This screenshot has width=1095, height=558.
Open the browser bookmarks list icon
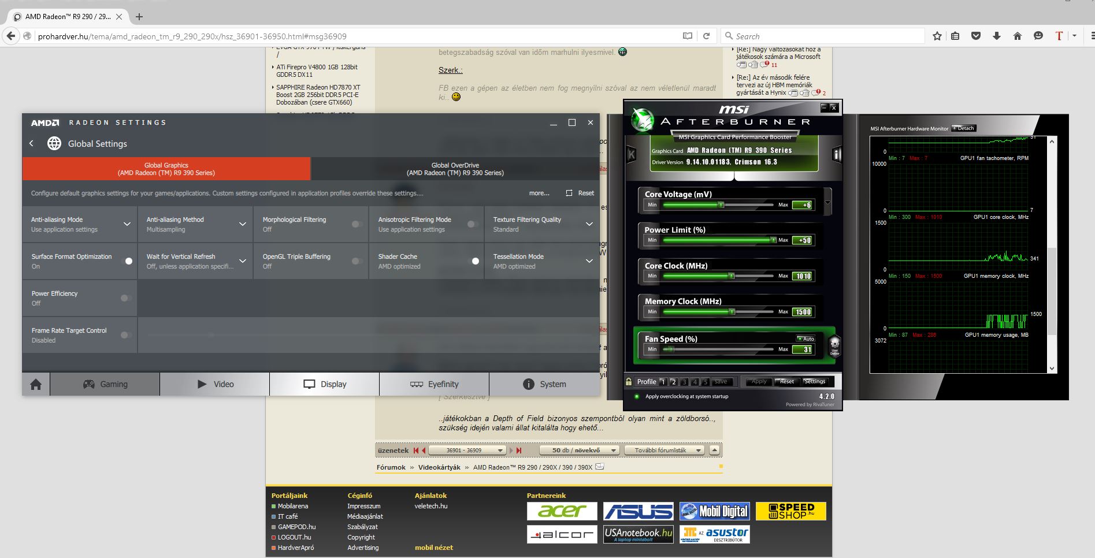click(x=955, y=36)
